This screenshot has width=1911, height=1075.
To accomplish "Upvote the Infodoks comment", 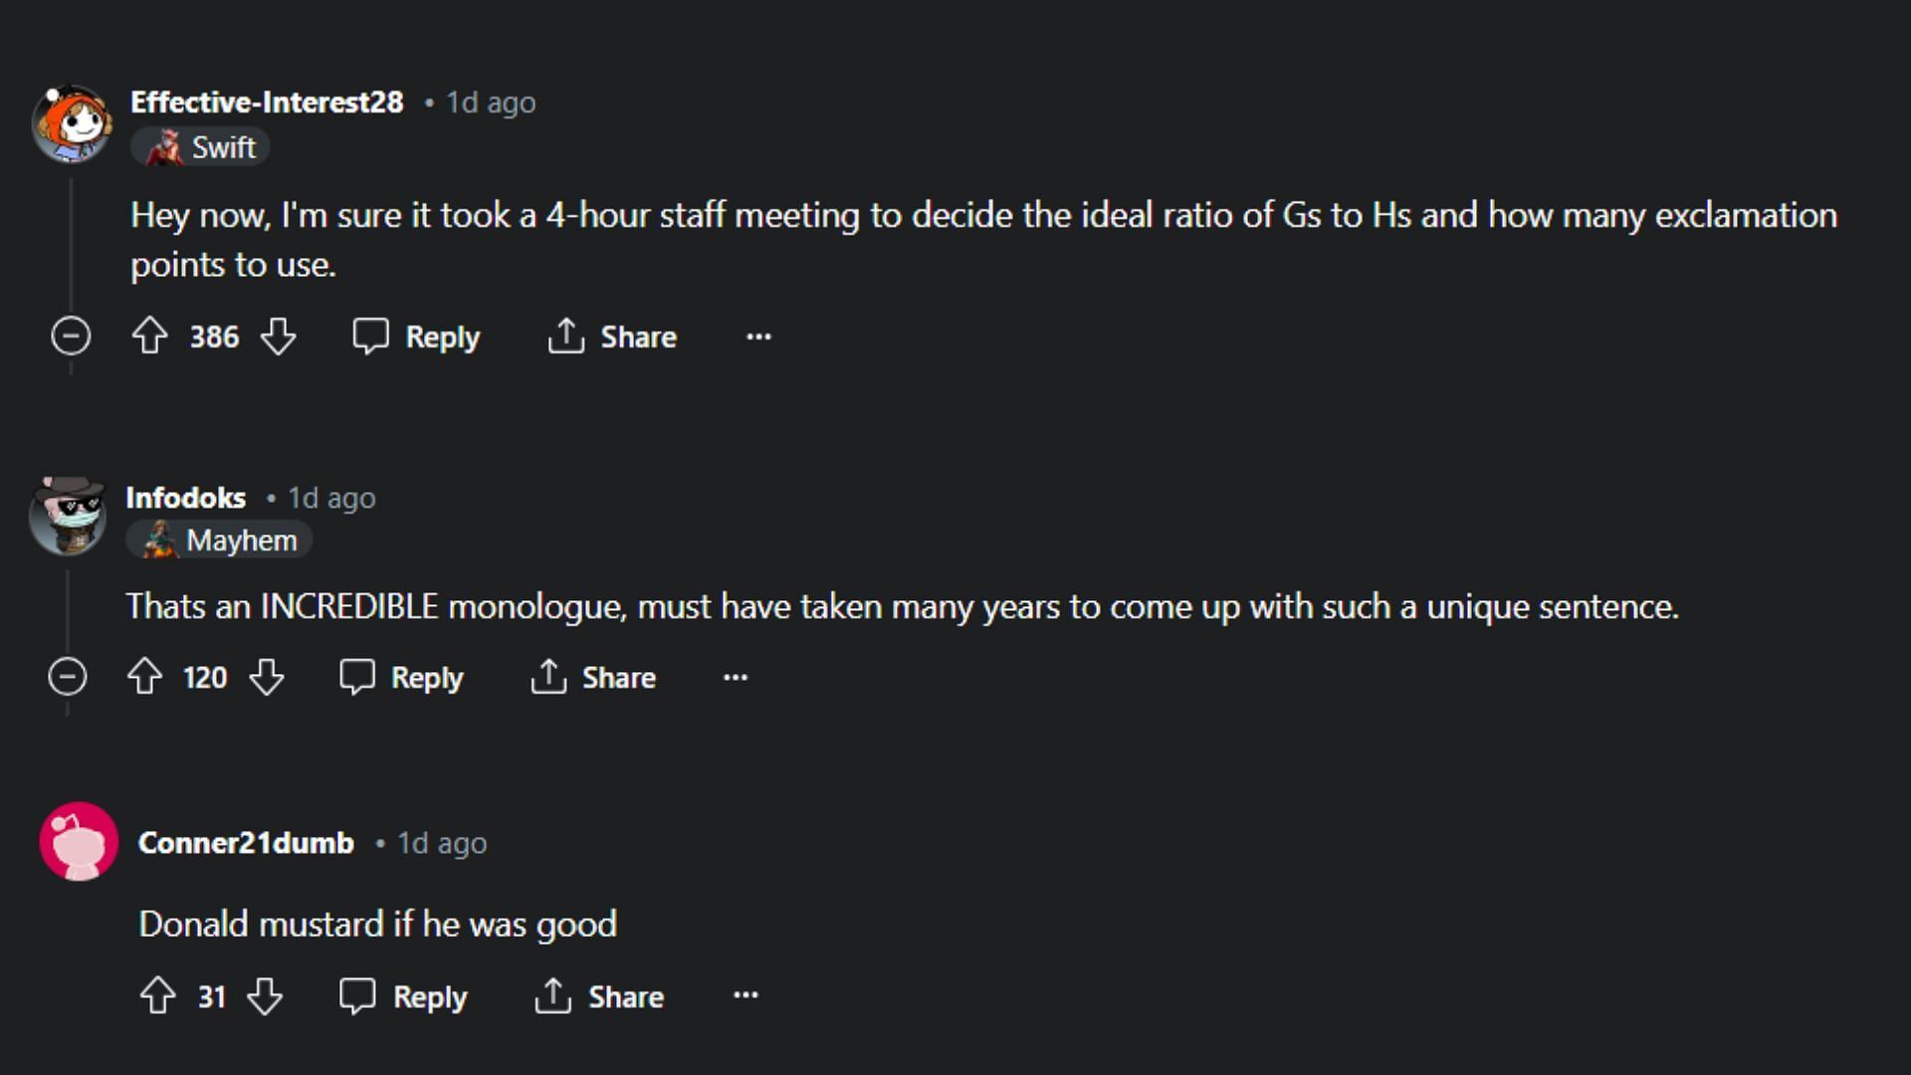I will click(144, 677).
